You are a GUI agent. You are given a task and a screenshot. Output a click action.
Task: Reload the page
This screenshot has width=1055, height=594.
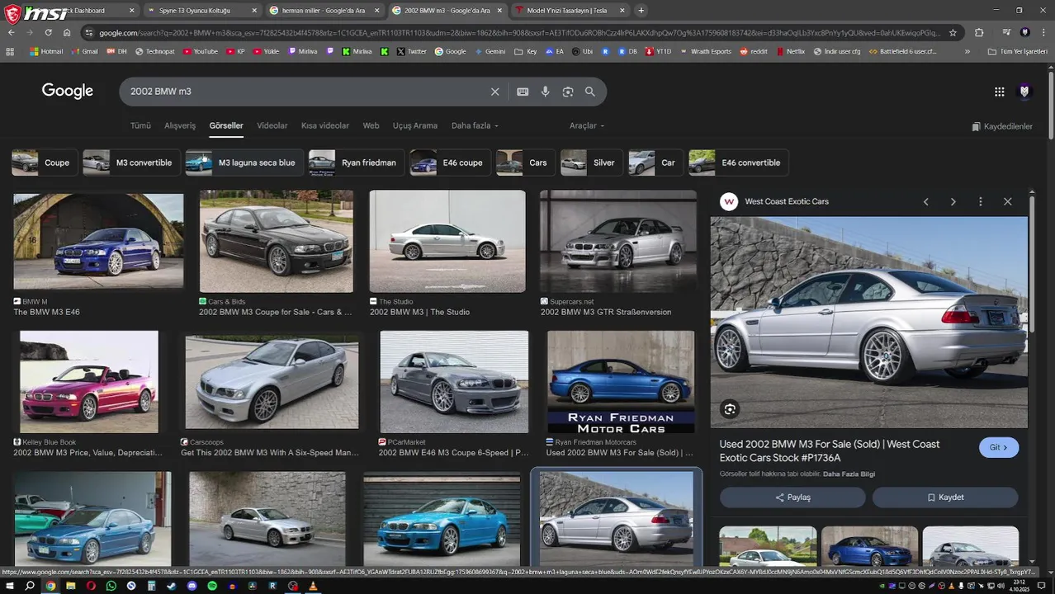click(x=48, y=32)
